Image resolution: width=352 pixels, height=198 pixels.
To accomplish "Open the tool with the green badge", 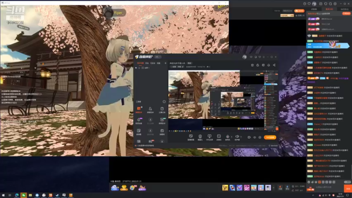I will [162, 121].
